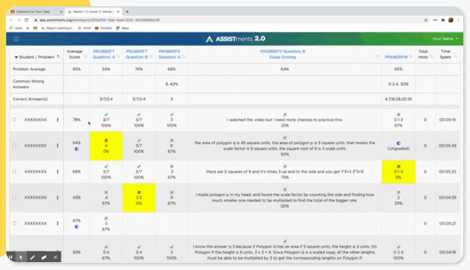Select the Report 7.2 Lesson 2 tab

click(x=93, y=12)
